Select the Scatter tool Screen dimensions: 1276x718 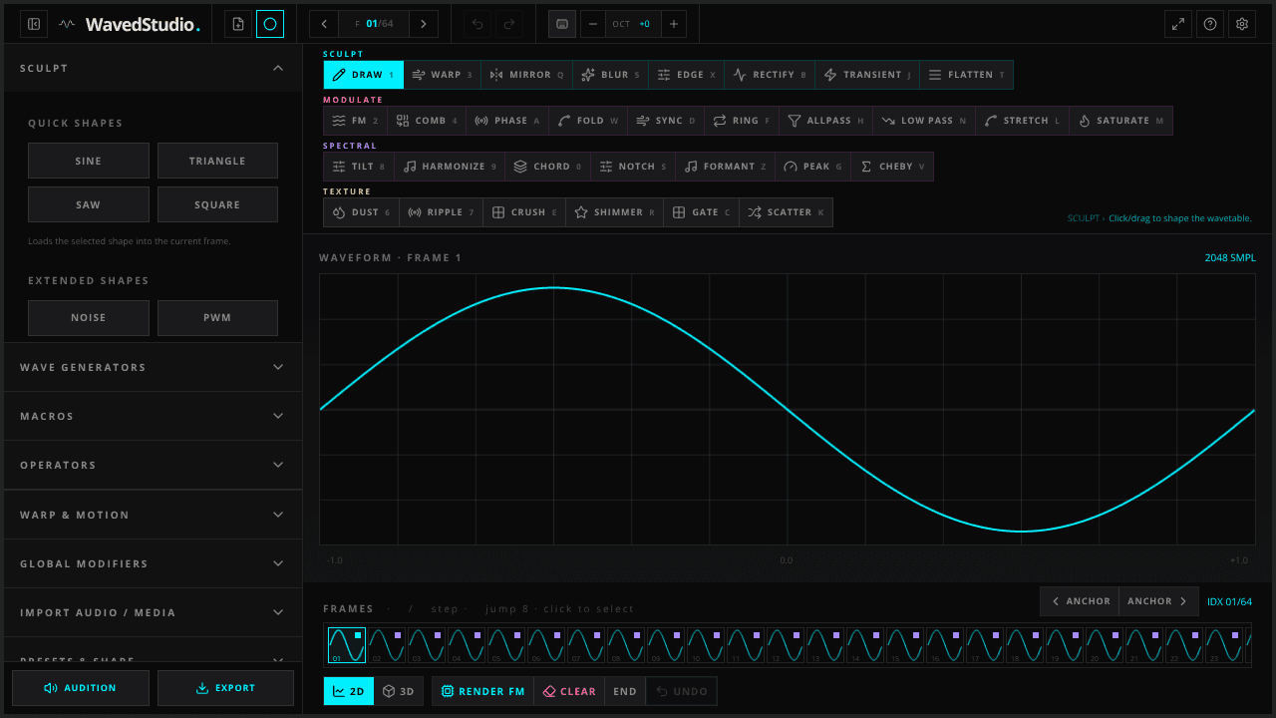click(787, 212)
